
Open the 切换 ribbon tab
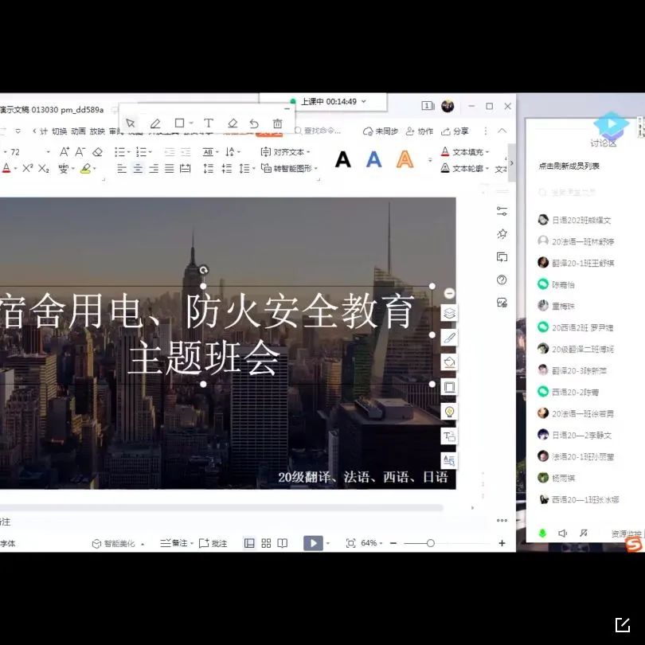click(x=60, y=131)
